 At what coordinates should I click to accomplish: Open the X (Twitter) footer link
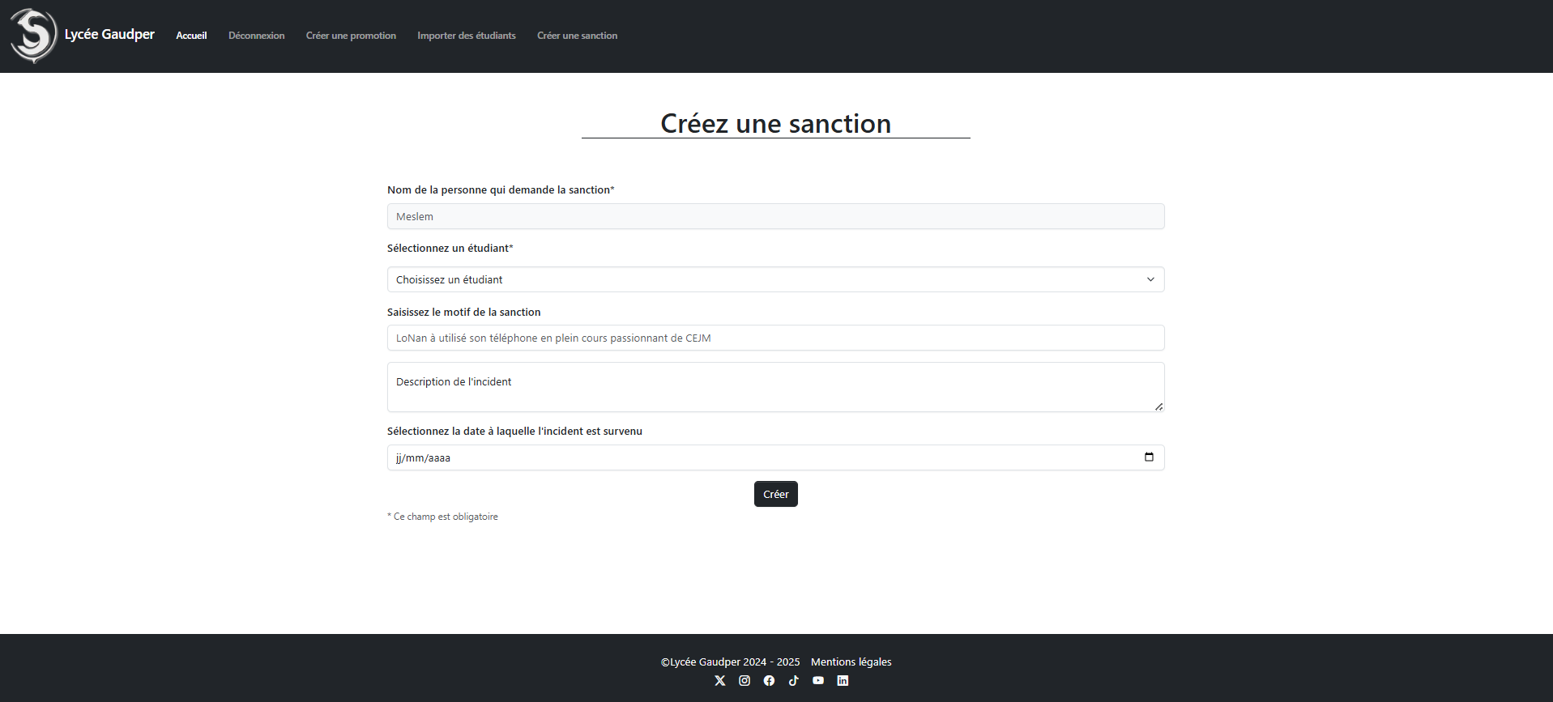coord(719,681)
